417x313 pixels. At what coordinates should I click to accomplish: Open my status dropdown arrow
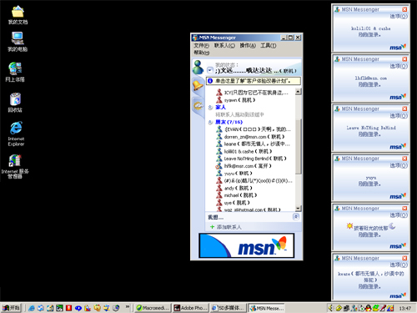tap(210, 70)
